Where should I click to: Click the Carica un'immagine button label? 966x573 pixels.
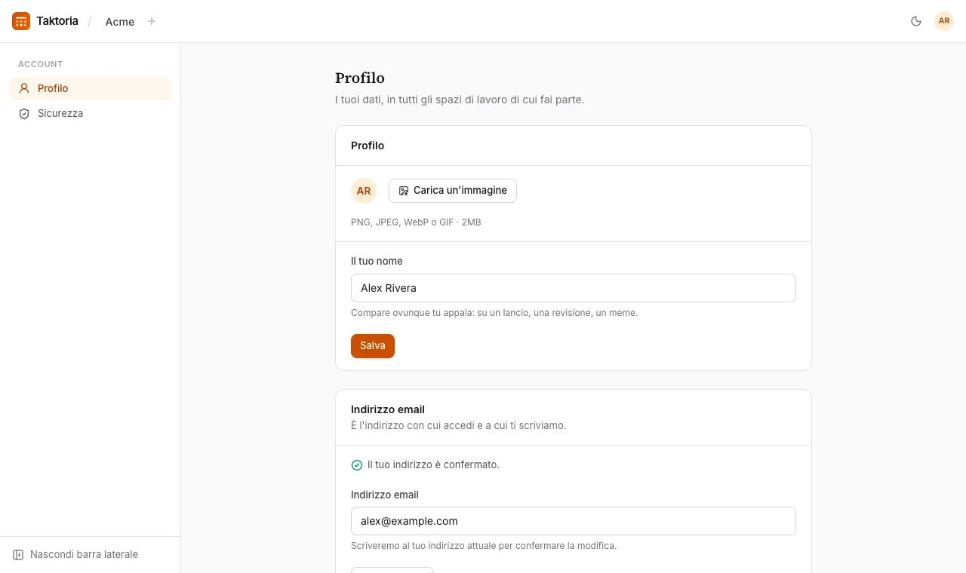pos(460,191)
